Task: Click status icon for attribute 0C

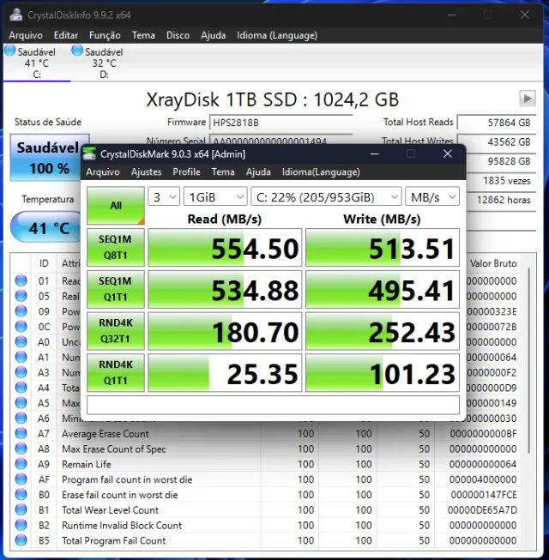Action: [21, 327]
